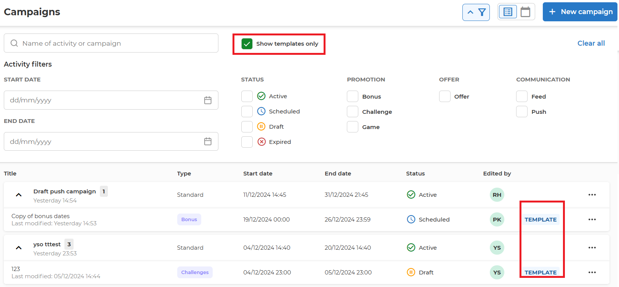Enable the Game promotion checkbox
This screenshot has width=619, height=287.
353,127
